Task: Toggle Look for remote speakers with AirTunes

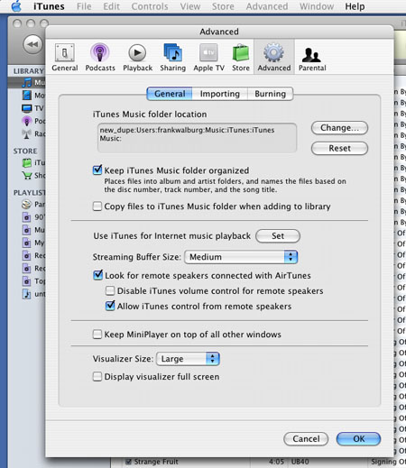Action: 97,275
